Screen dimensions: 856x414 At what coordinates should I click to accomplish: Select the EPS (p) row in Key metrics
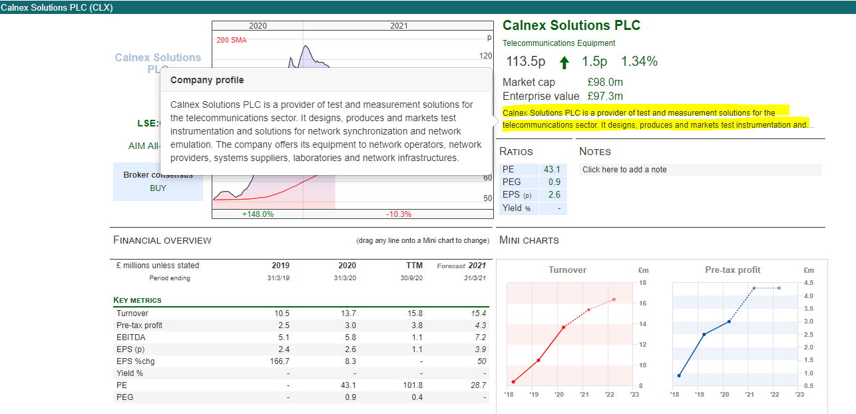301,349
